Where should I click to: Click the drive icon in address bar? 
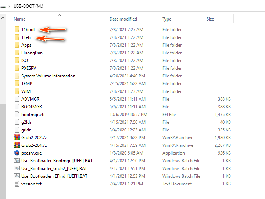coord(3,7)
